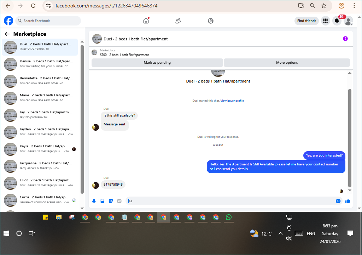Image resolution: width=362 pixels, height=255 pixels.
Task: Click the chat header listing thumbnail
Action: click(97, 39)
